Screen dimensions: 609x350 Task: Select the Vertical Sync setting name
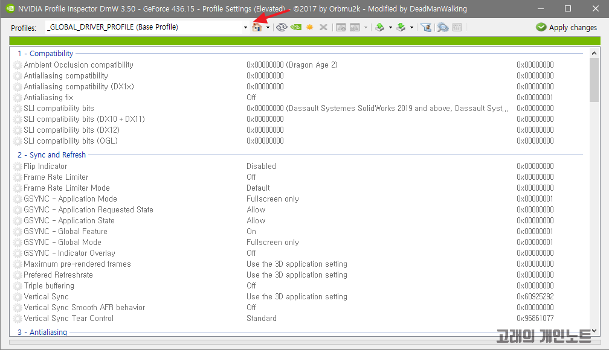point(46,296)
